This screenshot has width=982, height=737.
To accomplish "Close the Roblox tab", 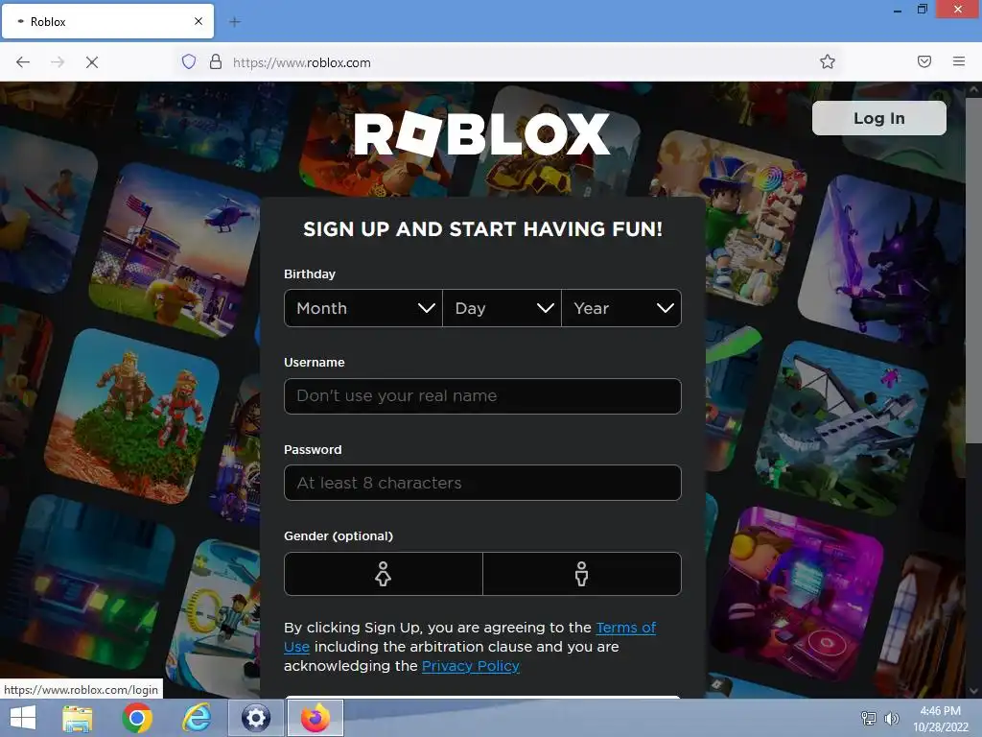I will [199, 21].
